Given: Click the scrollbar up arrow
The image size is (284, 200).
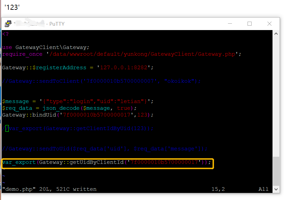Looking at the screenshot, I should click(276, 34).
